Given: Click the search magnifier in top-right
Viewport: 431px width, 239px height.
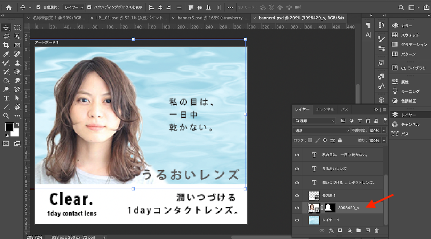Looking at the screenshot, I should 401,7.
